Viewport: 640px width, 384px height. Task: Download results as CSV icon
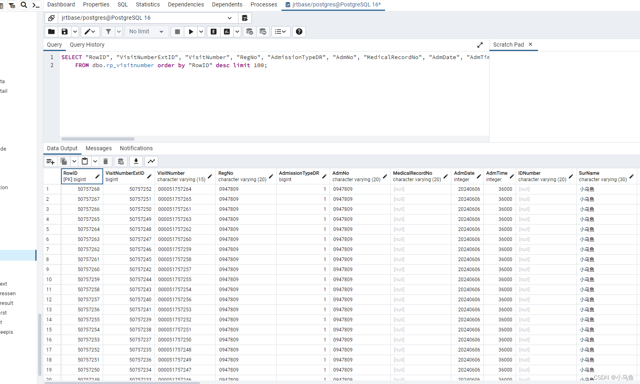click(x=136, y=161)
